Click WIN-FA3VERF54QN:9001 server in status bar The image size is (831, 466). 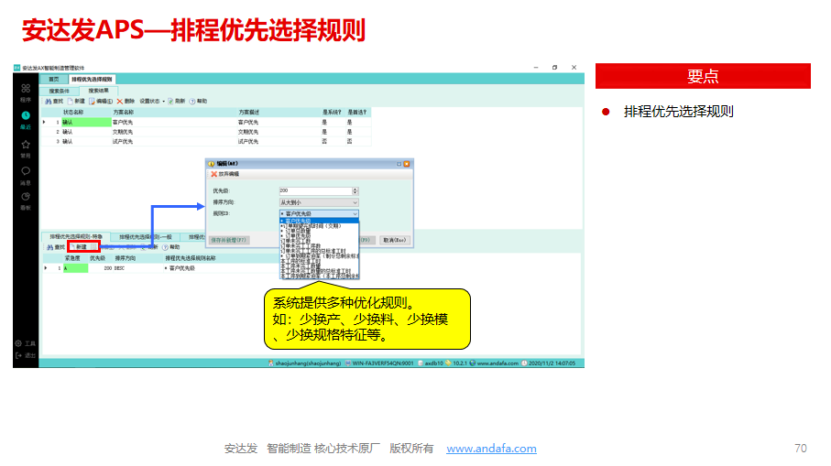coord(379,363)
